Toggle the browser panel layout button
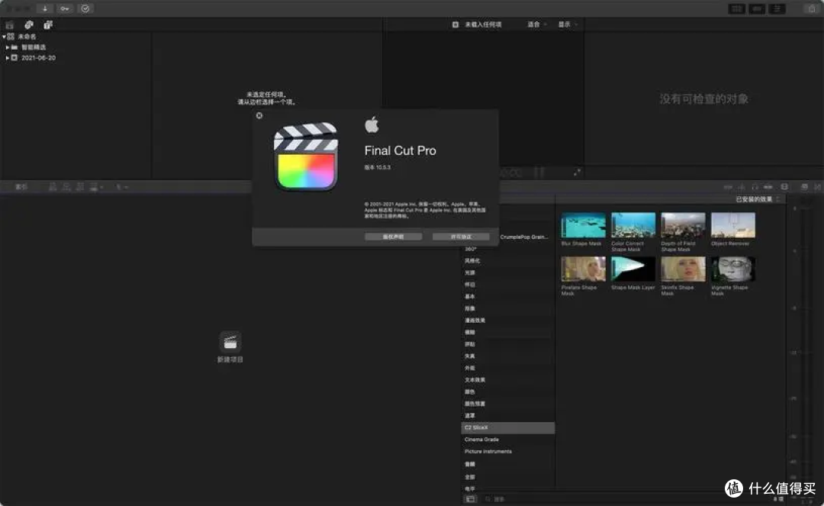The image size is (824, 506). click(x=737, y=8)
